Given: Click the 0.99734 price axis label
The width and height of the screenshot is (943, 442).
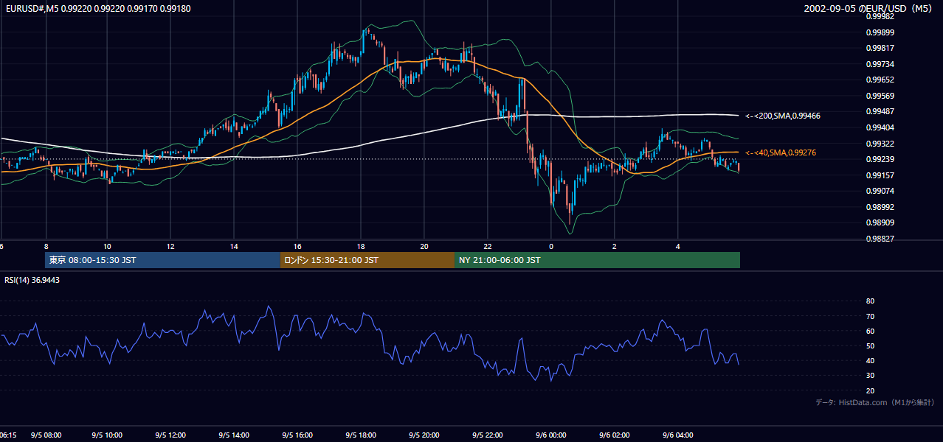Looking at the screenshot, I should [880, 64].
